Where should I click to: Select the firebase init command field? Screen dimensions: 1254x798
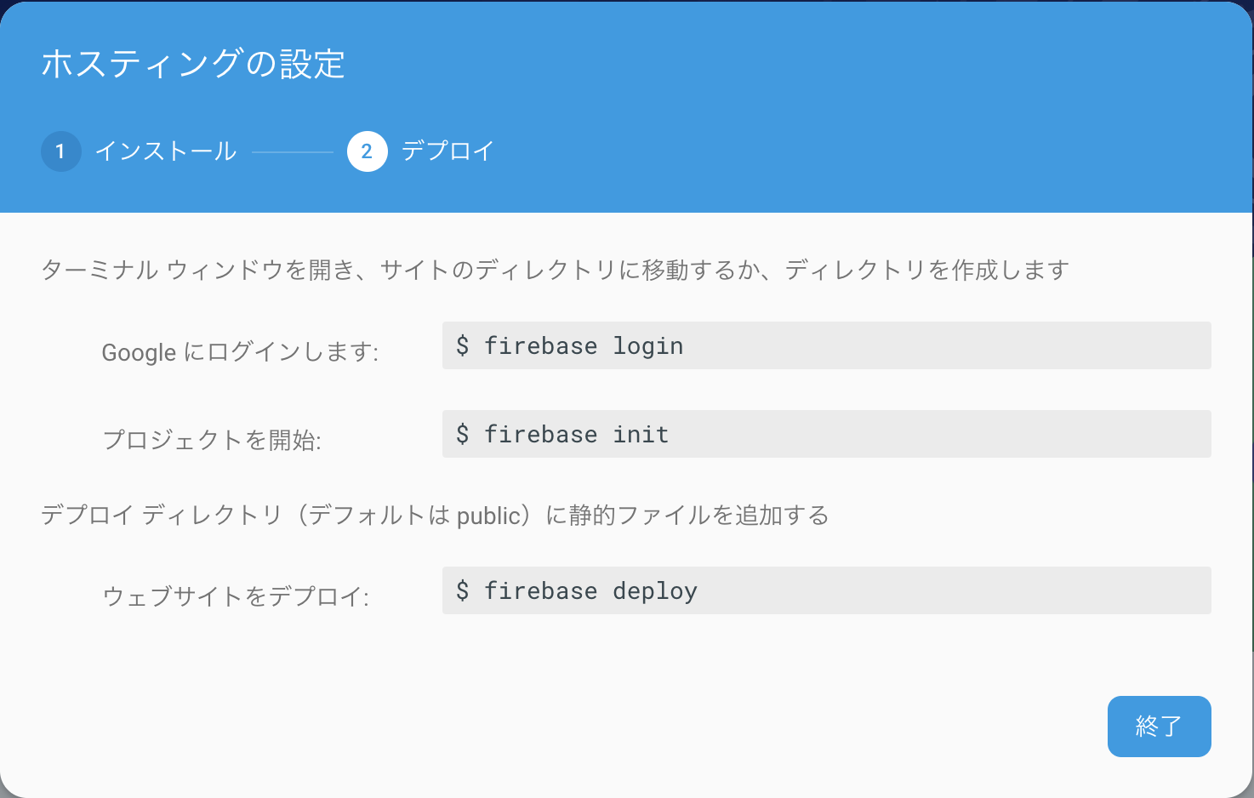coord(825,434)
